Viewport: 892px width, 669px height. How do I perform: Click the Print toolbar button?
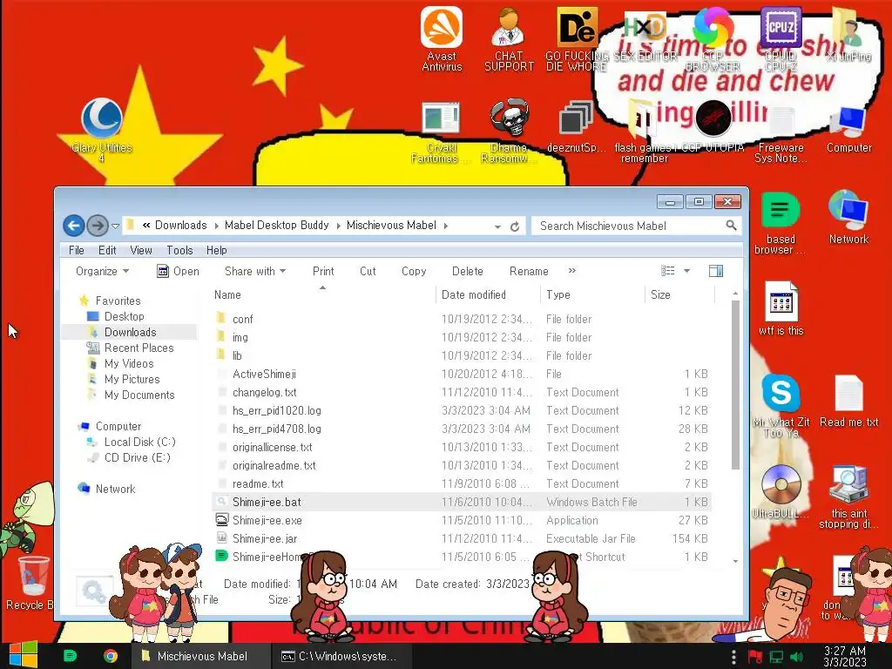pos(323,272)
